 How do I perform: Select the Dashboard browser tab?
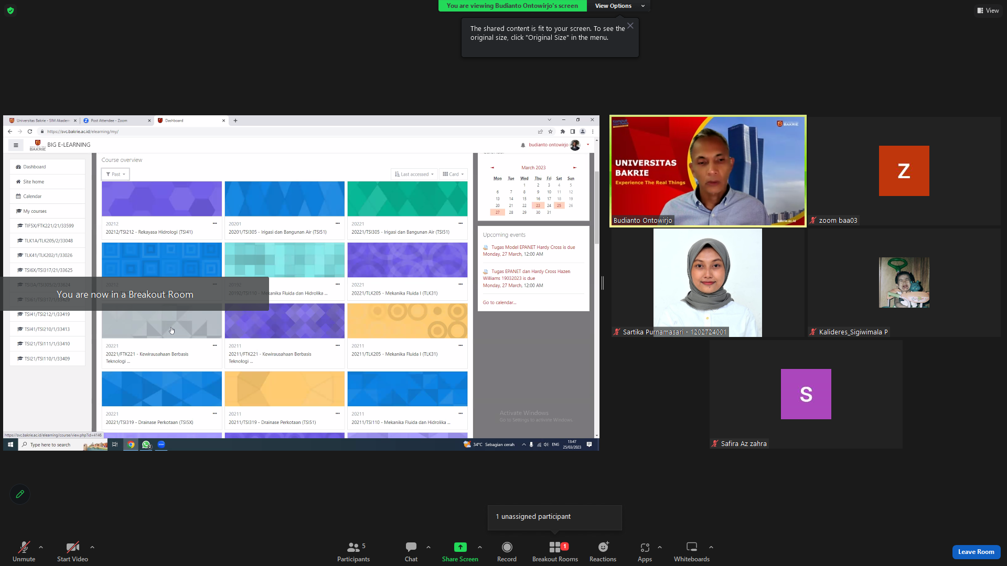191,121
